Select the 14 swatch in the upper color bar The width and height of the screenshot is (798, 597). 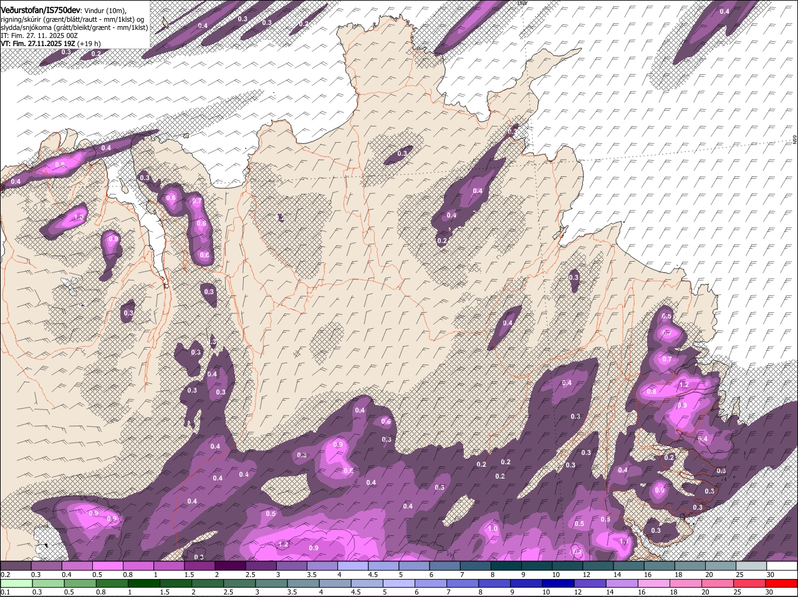pos(628,565)
